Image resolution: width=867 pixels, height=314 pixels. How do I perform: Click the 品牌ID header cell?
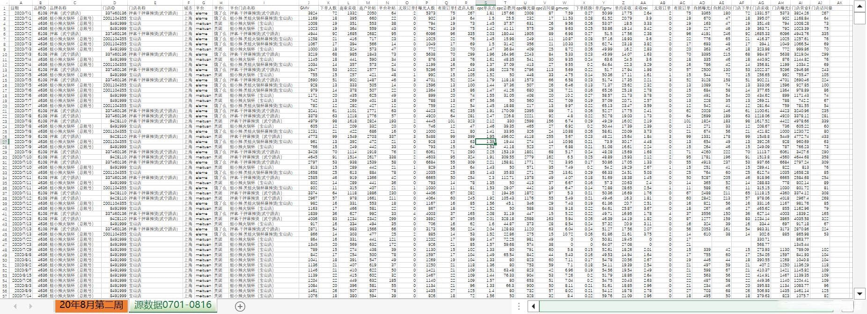[x=41, y=8]
